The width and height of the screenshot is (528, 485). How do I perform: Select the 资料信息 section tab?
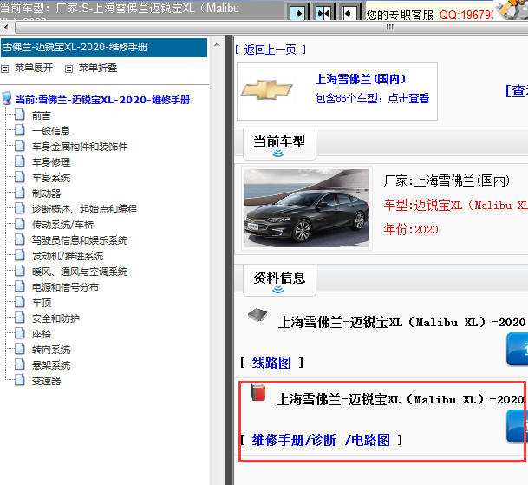(279, 279)
